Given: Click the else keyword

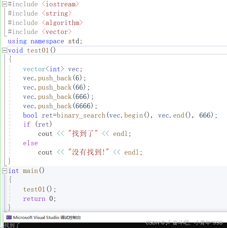Looking at the screenshot, I should (x=30, y=143).
